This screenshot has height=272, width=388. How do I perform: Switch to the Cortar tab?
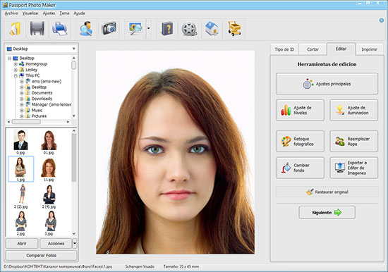tap(313, 49)
